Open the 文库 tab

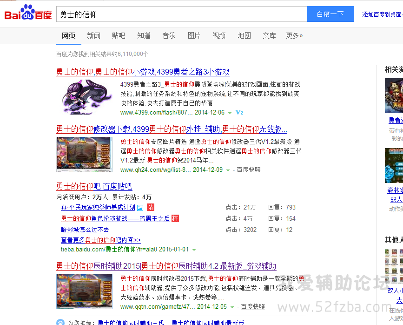click(269, 35)
